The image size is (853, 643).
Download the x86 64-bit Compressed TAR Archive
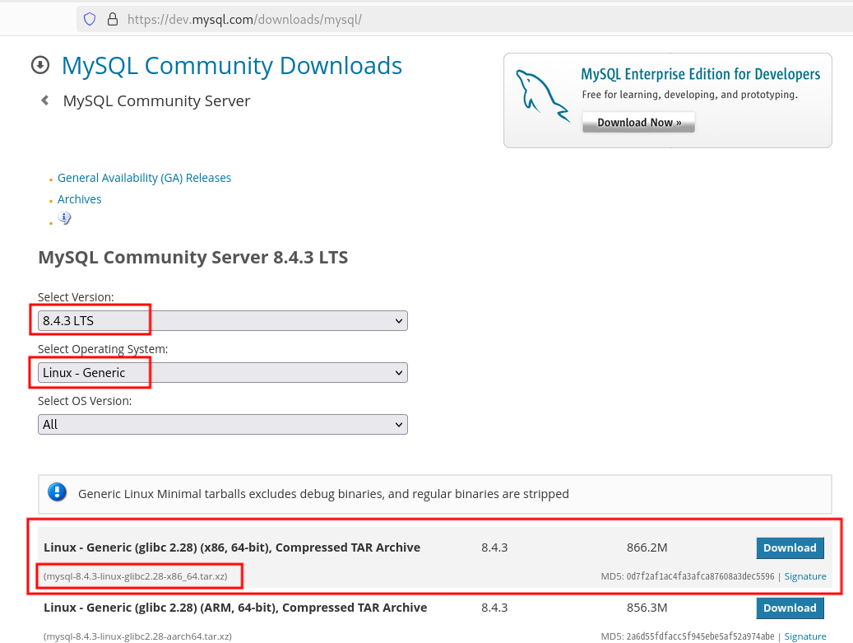[789, 547]
